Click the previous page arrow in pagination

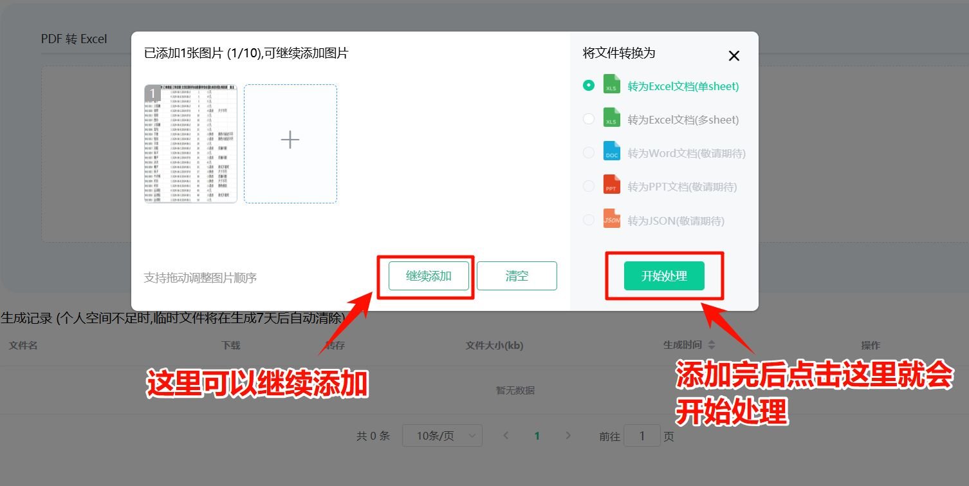point(506,435)
